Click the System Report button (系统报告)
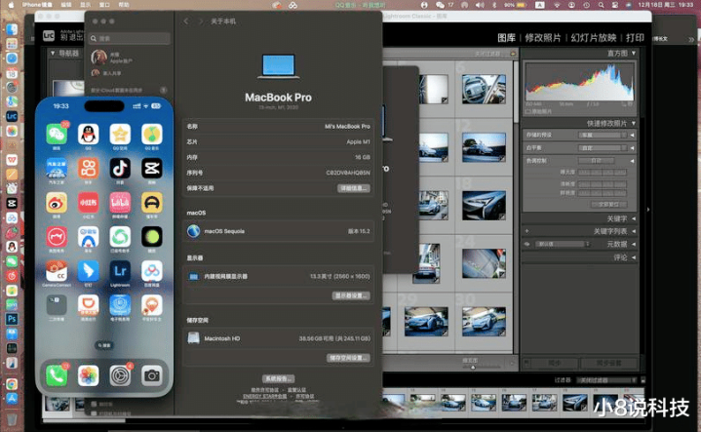The image size is (701, 432). [278, 378]
